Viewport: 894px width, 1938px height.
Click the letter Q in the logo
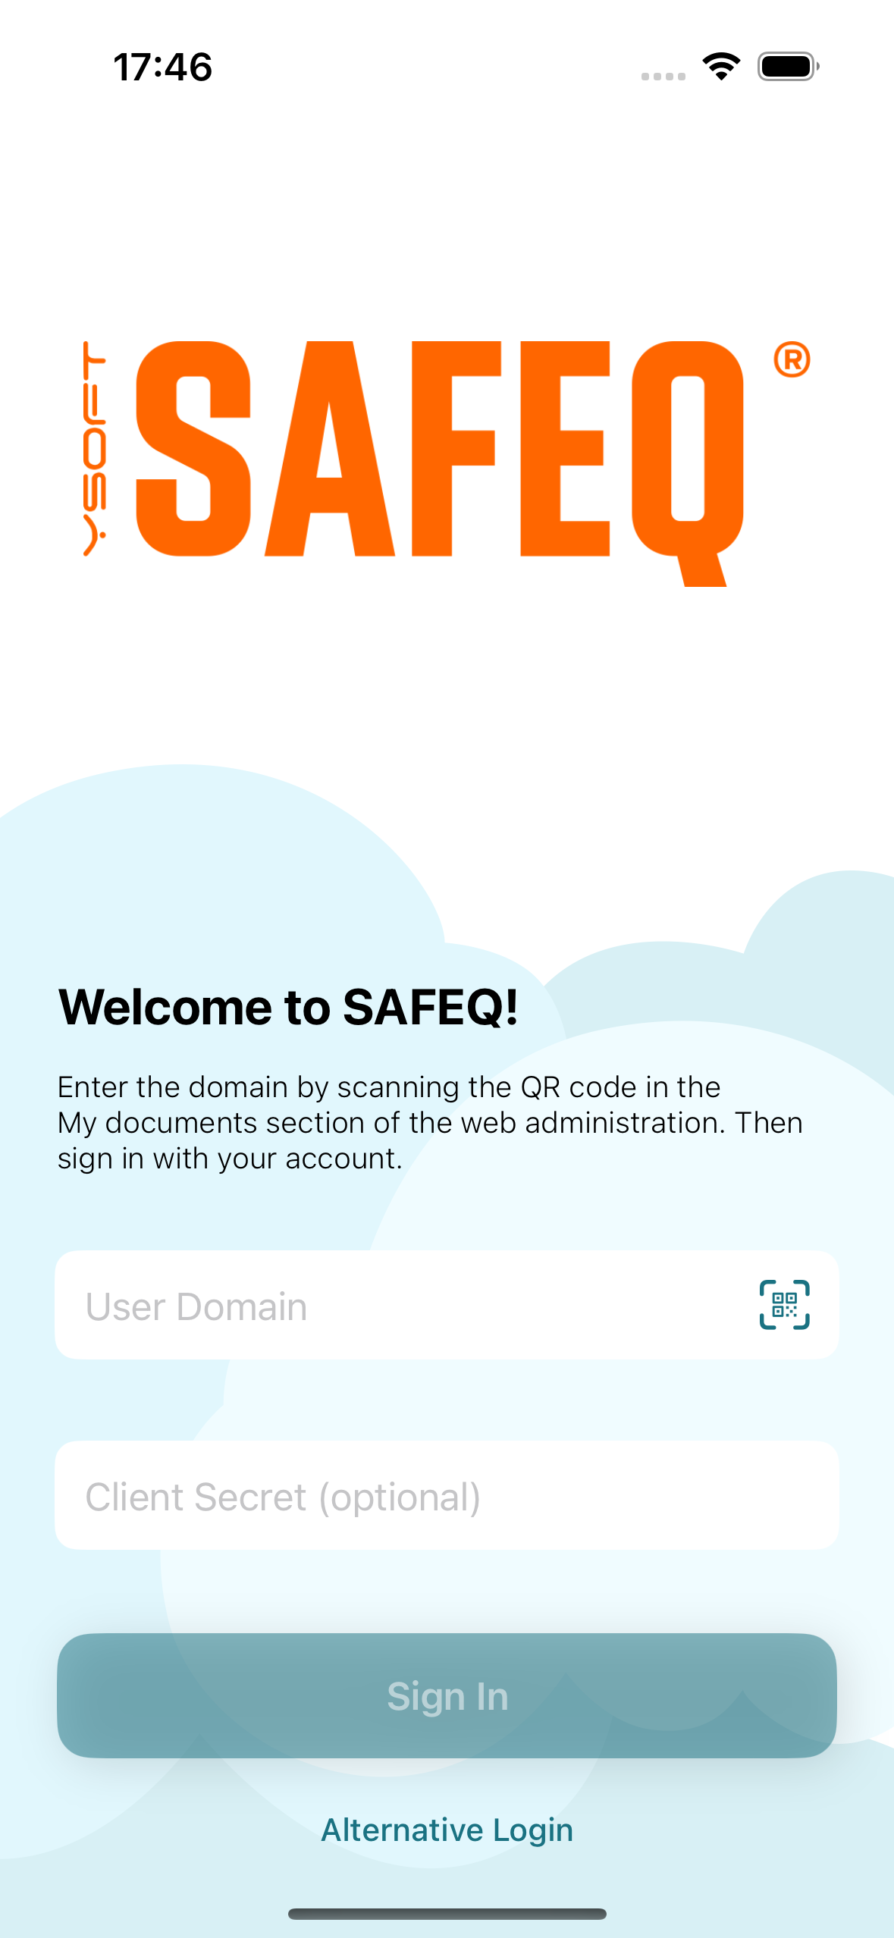(x=688, y=463)
